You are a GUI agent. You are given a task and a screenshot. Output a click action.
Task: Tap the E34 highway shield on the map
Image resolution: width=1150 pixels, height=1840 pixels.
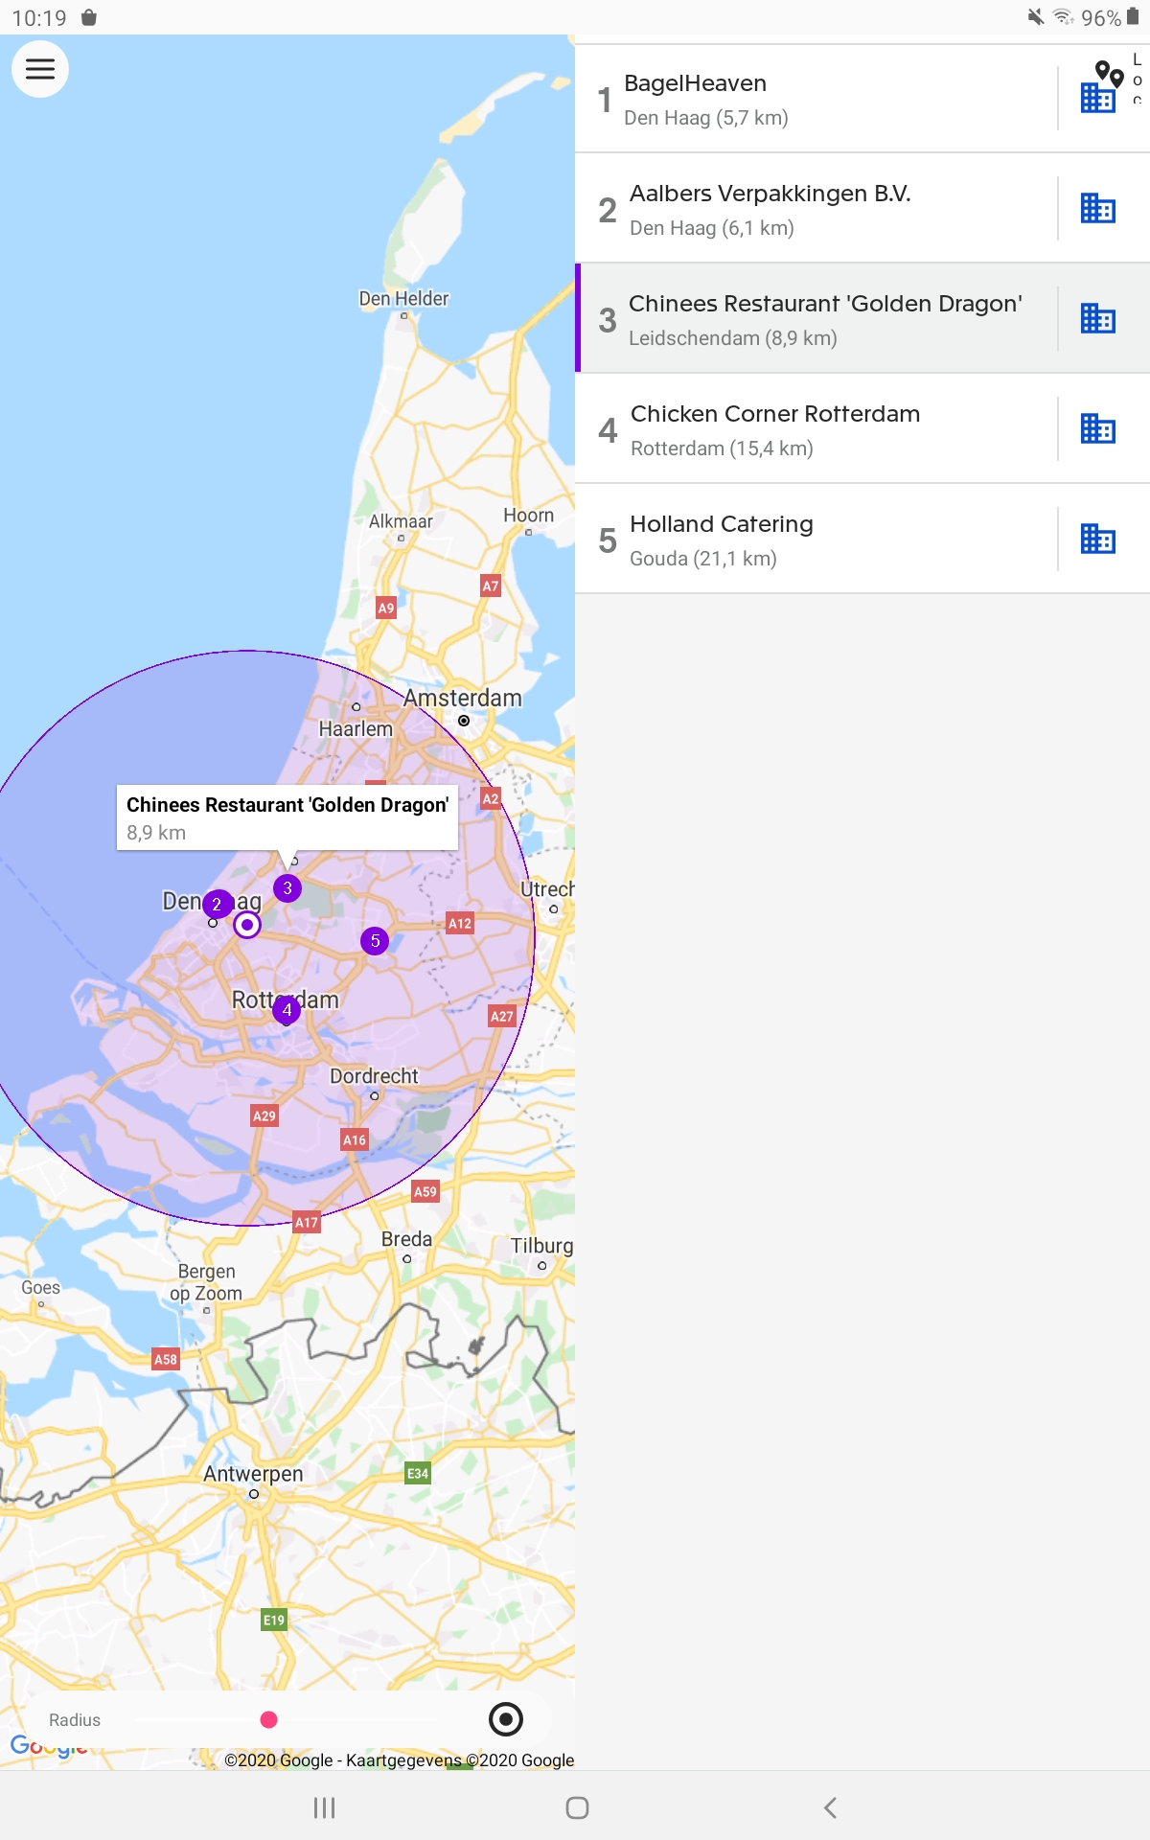(x=418, y=1474)
